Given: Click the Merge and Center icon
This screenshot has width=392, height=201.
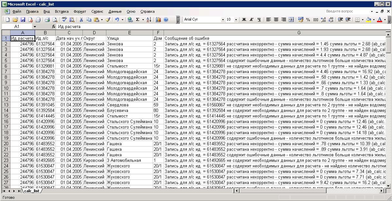Looking at the screenshot, I should (x=291, y=20).
